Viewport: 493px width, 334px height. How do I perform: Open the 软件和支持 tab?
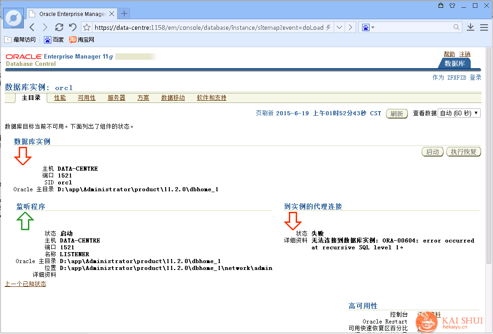211,98
